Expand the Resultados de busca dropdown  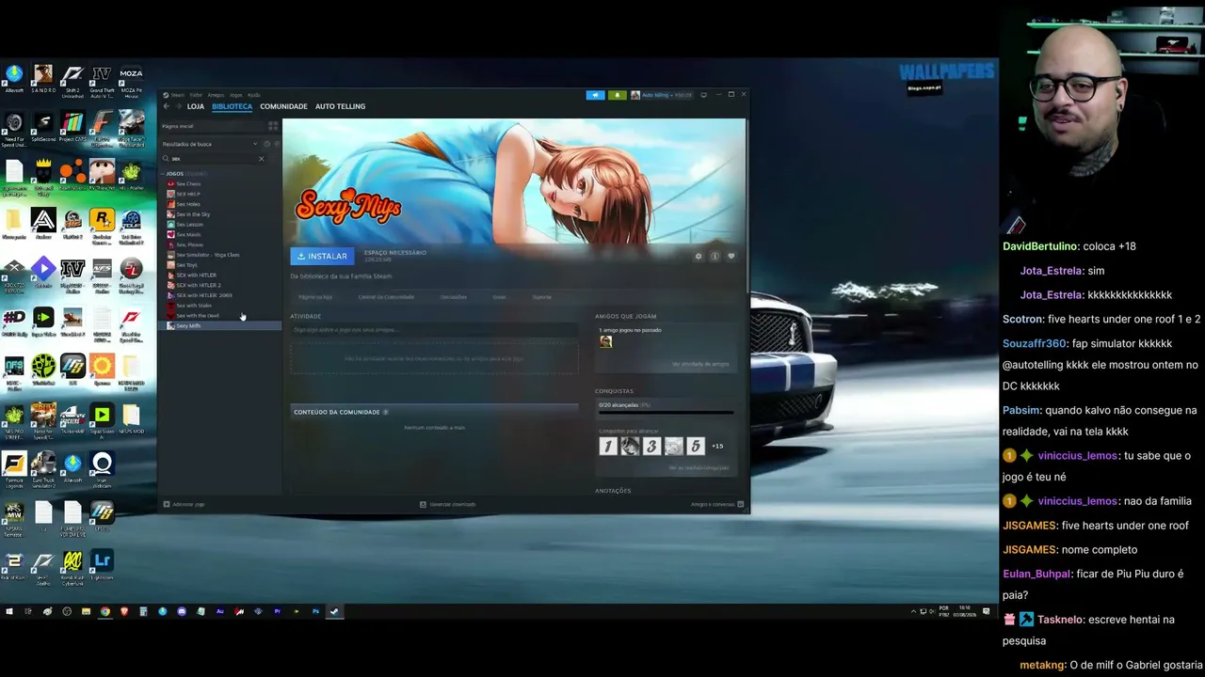[x=254, y=144]
